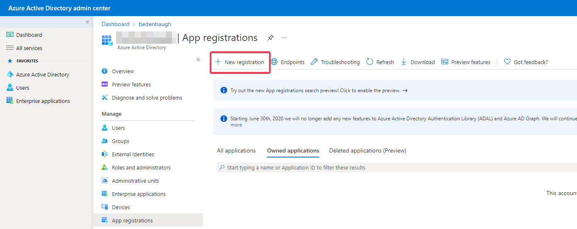Click the search magnifier icon in filter box
The height and width of the screenshot is (229, 577).
pos(222,167)
